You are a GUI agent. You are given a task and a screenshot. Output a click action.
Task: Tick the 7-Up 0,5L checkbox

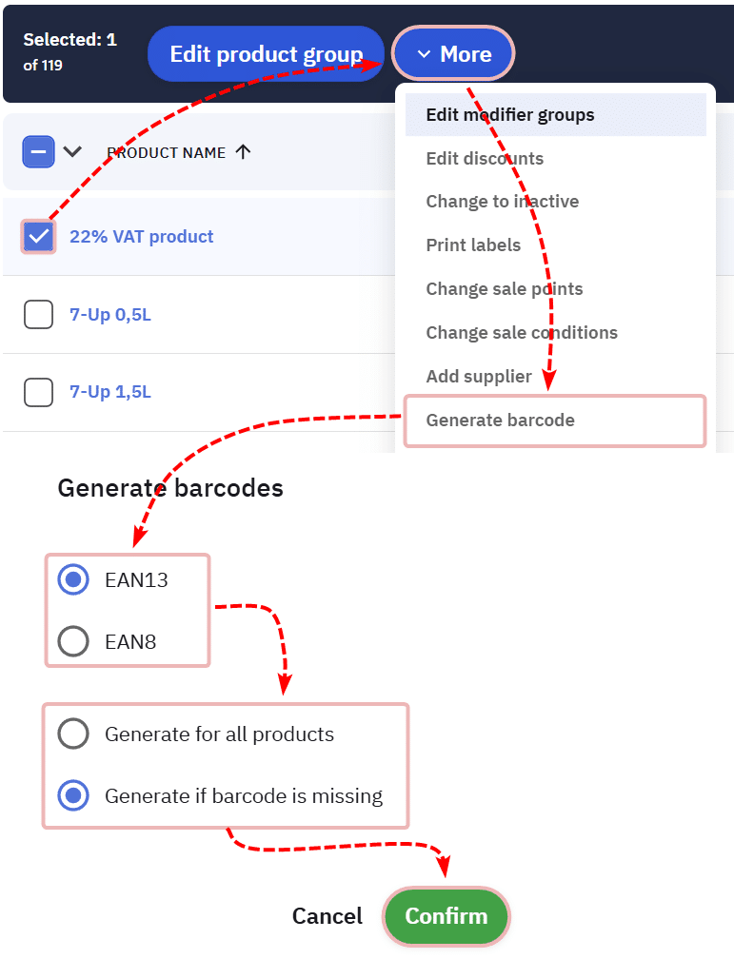(x=38, y=314)
